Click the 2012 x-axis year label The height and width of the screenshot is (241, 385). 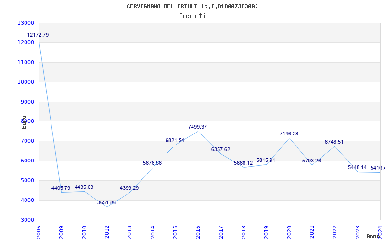[x=107, y=232]
